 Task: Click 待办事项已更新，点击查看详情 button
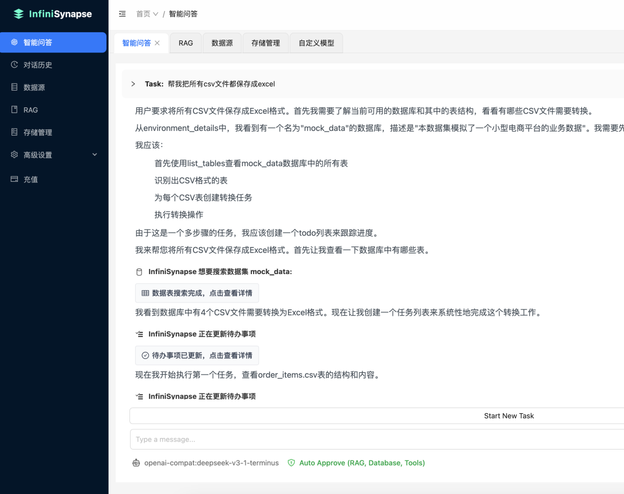(197, 355)
